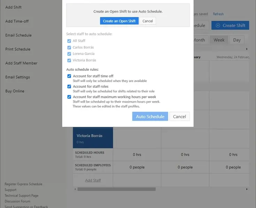Screen dimensions: 256x208
Task: Uncheck the All Staff checkbox
Action: (x=69, y=41)
